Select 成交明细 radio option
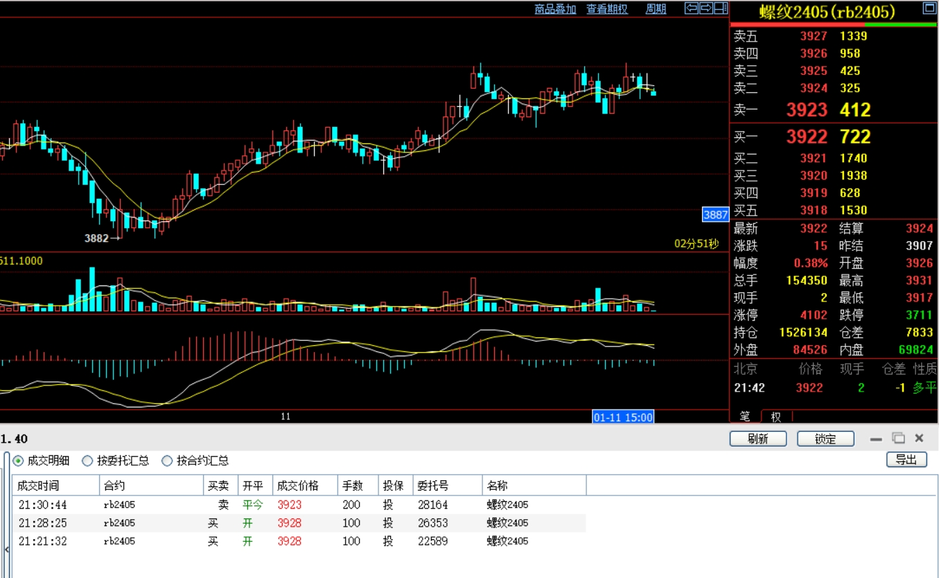939x578 pixels. (42, 460)
